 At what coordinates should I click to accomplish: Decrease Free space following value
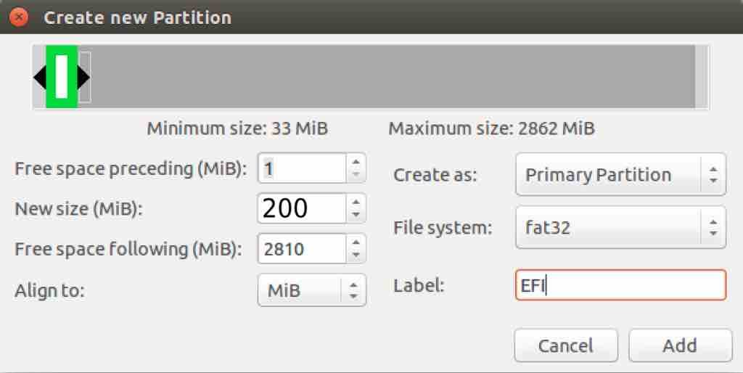coord(356,255)
